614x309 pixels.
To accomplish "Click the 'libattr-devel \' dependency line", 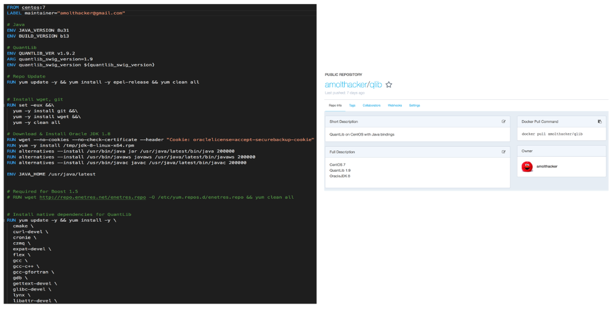I will coord(35,301).
